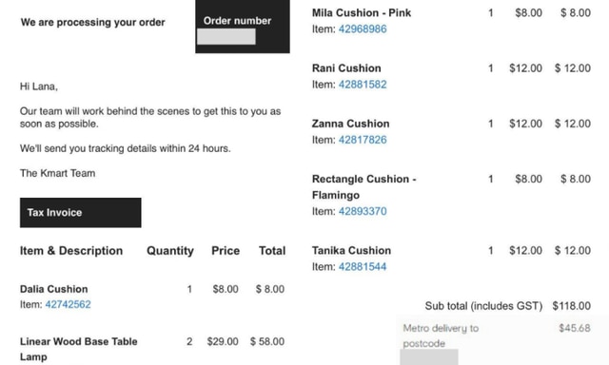Click the Quantity column header

point(170,251)
